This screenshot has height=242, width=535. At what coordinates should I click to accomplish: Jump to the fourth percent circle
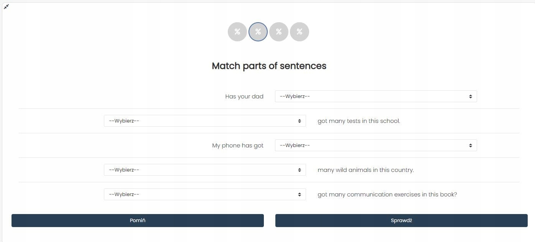tap(300, 32)
